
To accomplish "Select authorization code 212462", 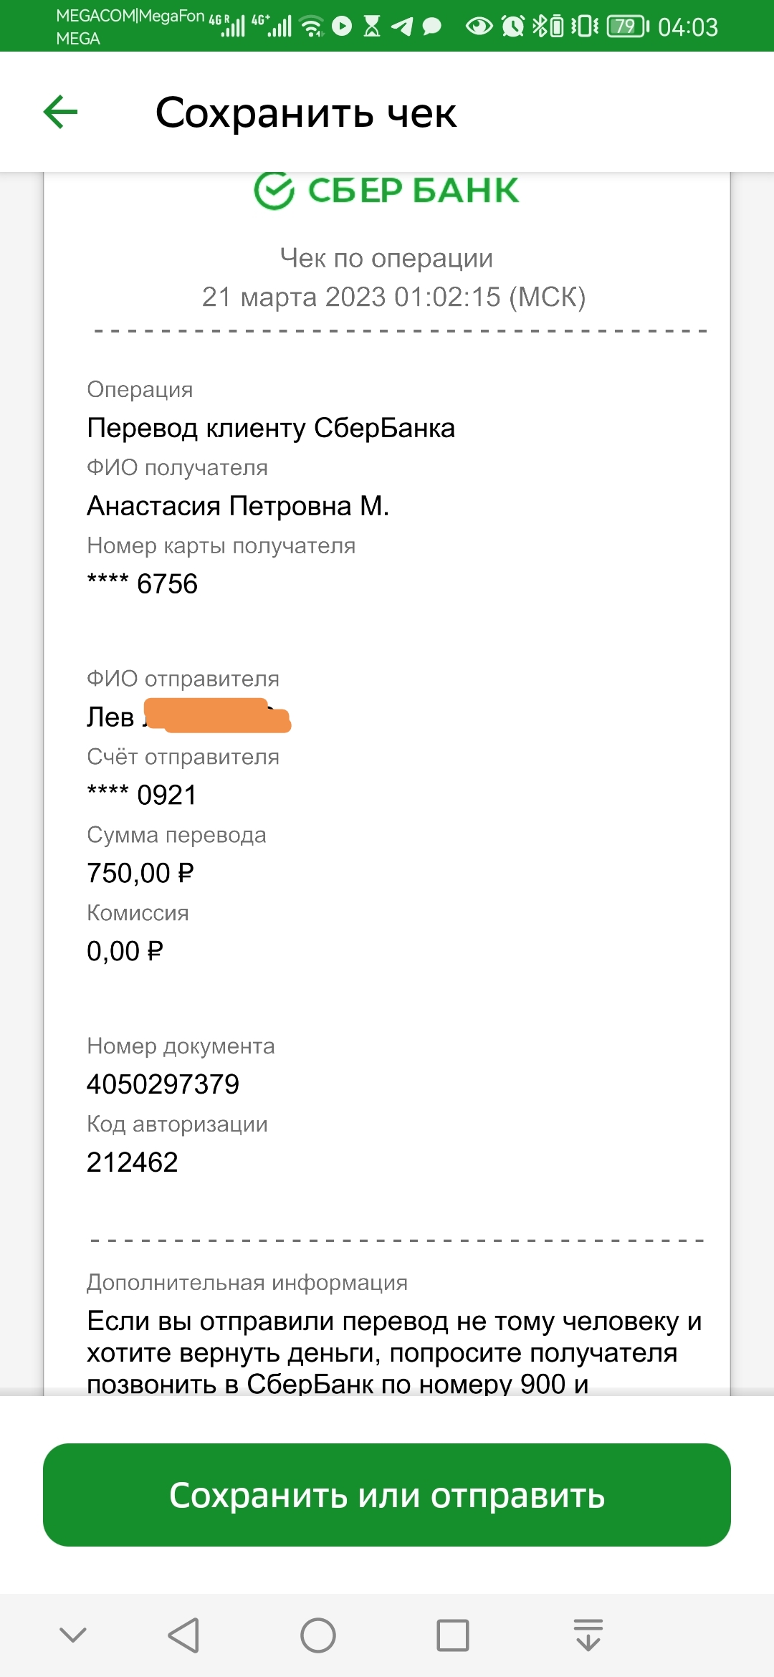I will 132,1162.
